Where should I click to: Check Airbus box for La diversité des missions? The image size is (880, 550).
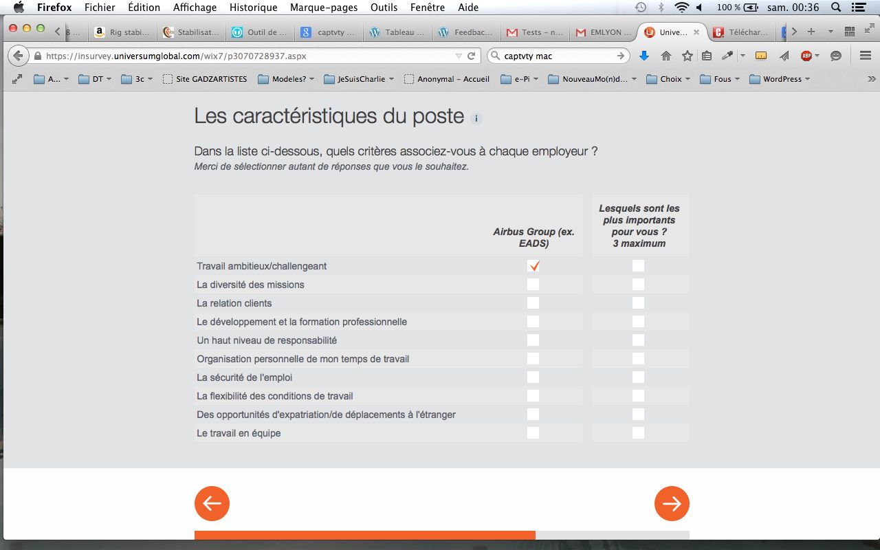click(533, 285)
